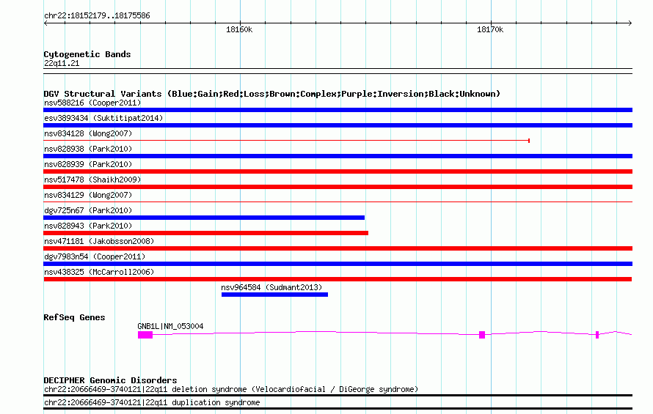Open the DECIPHER Genomic Disorders track heading

110,380
